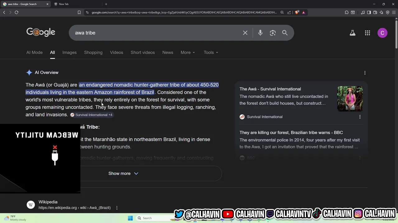Open Google Lens image search
This screenshot has width=398, height=223.
(273, 33)
